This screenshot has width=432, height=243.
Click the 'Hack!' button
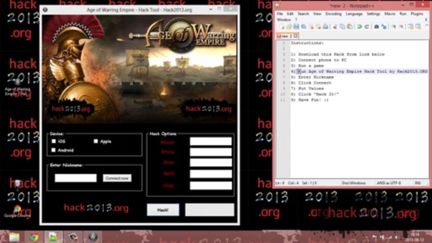click(x=163, y=210)
